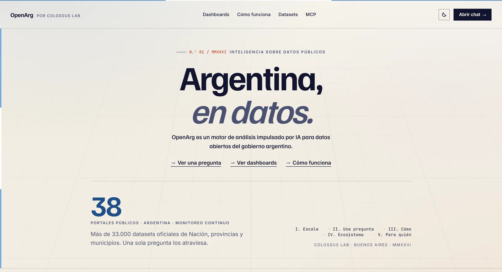
Task: Click 'N.° 01 / MMXXVI' label
Action: tap(208, 52)
